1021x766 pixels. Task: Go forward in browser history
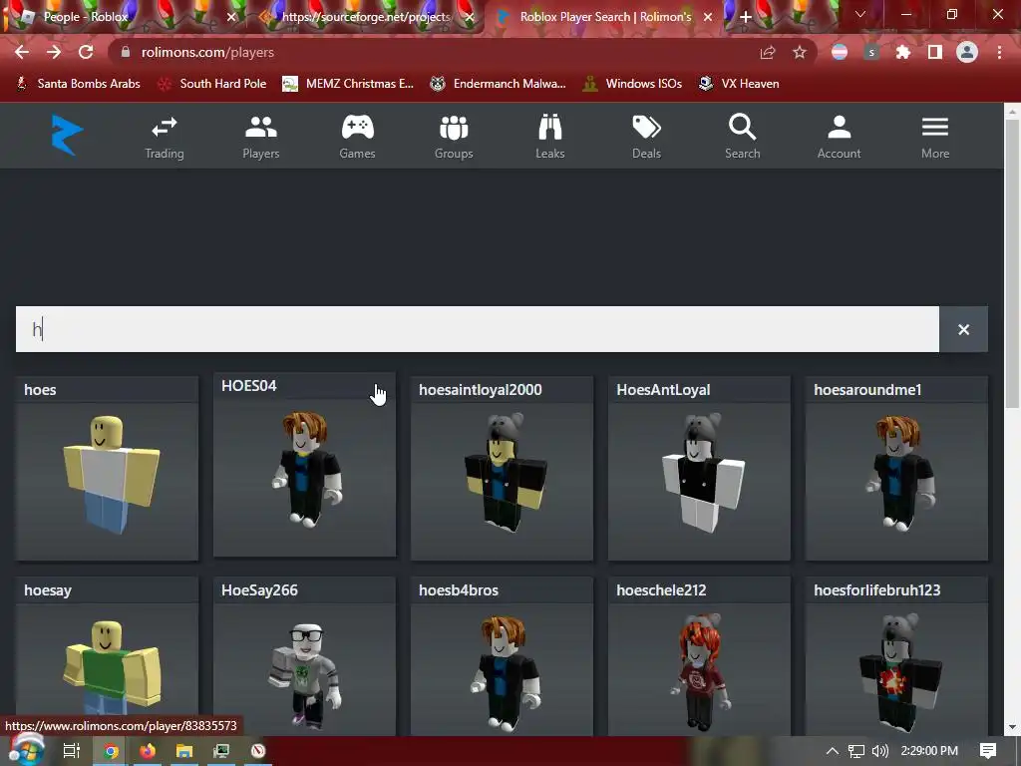pos(54,52)
